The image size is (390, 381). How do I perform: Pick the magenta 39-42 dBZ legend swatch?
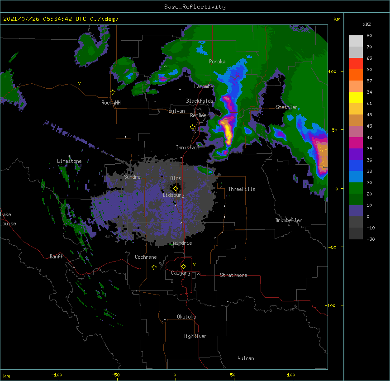pyautogui.click(x=356, y=143)
